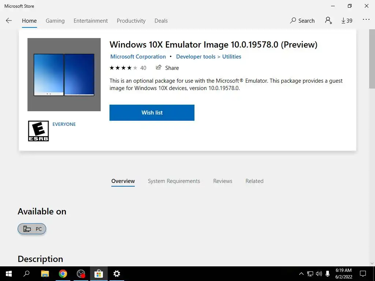Open the Developer tools category link
375x281 pixels.
pyautogui.click(x=196, y=57)
